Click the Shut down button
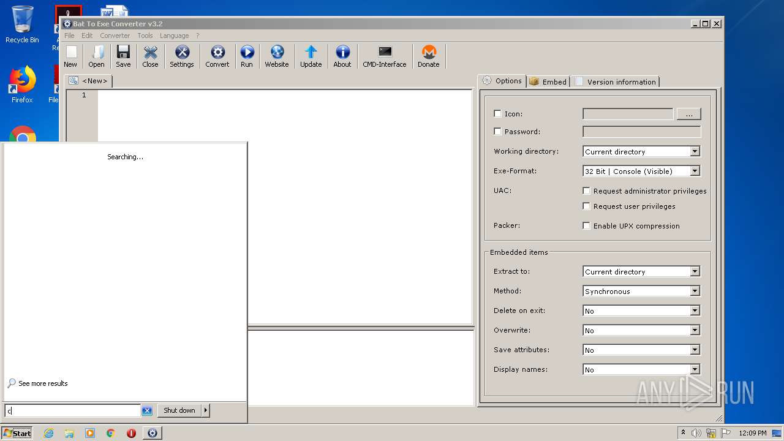The height and width of the screenshot is (441, 784). click(x=179, y=411)
